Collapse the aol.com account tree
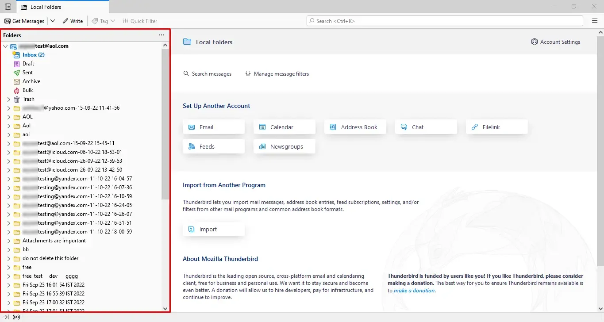Image resolution: width=604 pixels, height=322 pixels. pos(6,46)
